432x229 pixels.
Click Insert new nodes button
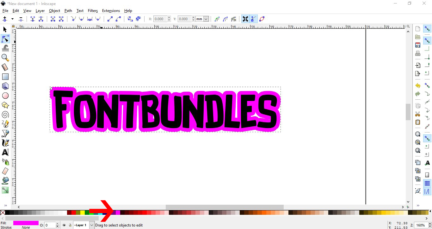[5, 19]
